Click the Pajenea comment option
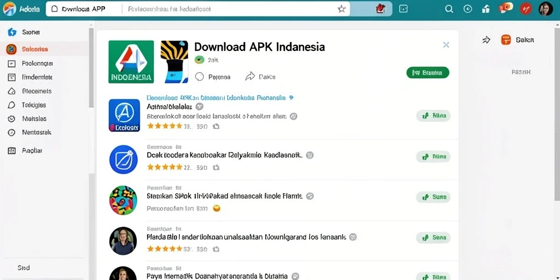This screenshot has width=560, height=280. (x=213, y=77)
